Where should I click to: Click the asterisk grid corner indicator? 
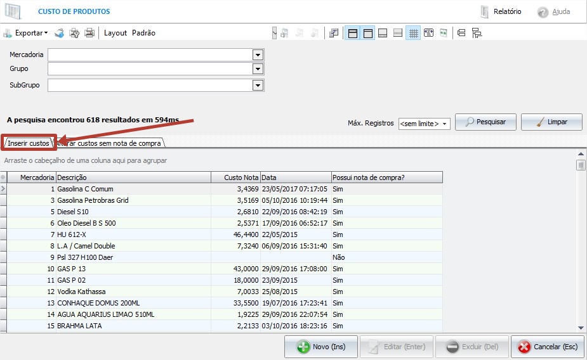point(3,177)
